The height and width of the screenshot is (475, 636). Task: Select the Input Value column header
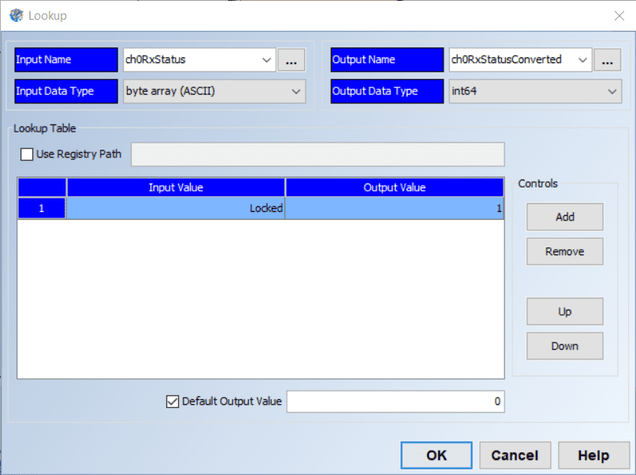click(x=176, y=187)
